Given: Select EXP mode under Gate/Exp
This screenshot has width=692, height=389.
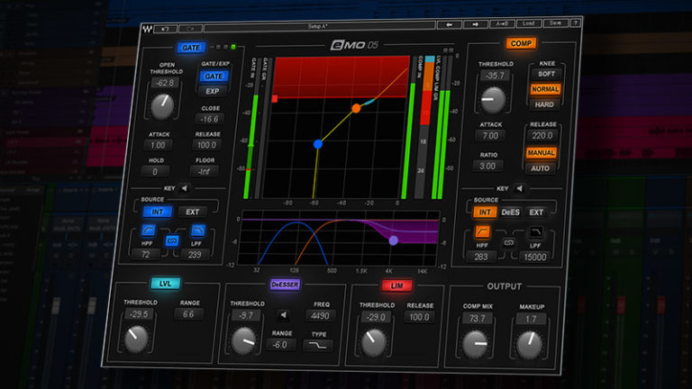Looking at the screenshot, I should click(x=213, y=91).
